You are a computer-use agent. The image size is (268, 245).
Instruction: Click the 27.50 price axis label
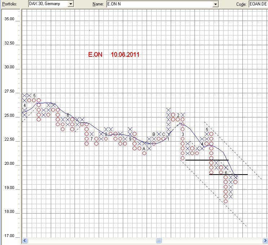[9, 91]
